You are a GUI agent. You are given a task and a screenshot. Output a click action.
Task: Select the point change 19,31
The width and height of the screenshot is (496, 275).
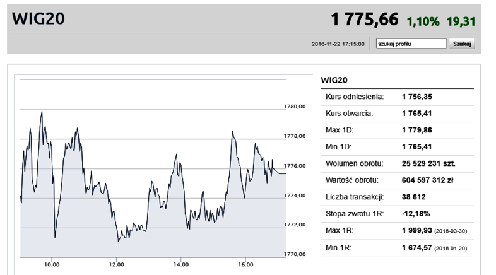coord(461,22)
